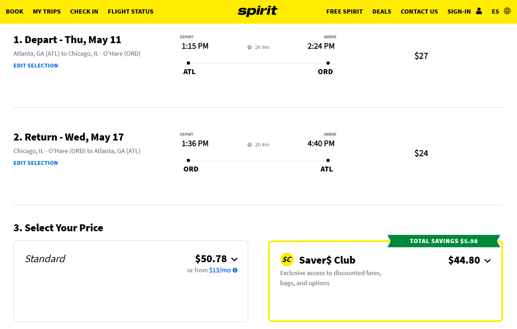Click the ORD endpoint dot on route line
The width and height of the screenshot is (517, 329).
[x=328, y=63]
